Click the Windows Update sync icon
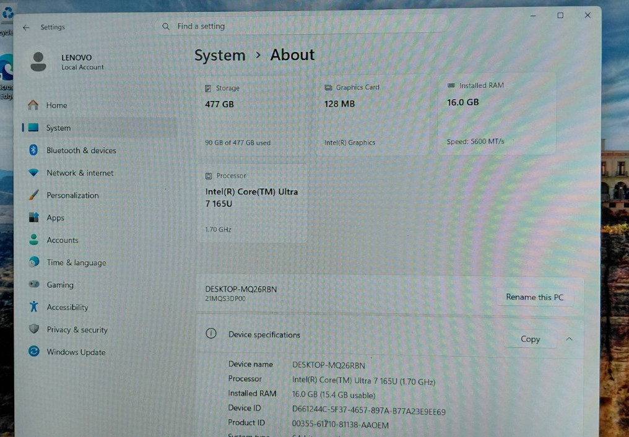The image size is (629, 437). [x=34, y=352]
